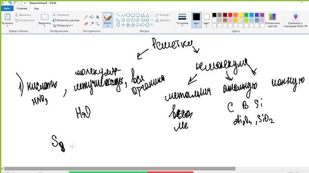Open the quick access toolbar customize arrow

coord(25,3)
